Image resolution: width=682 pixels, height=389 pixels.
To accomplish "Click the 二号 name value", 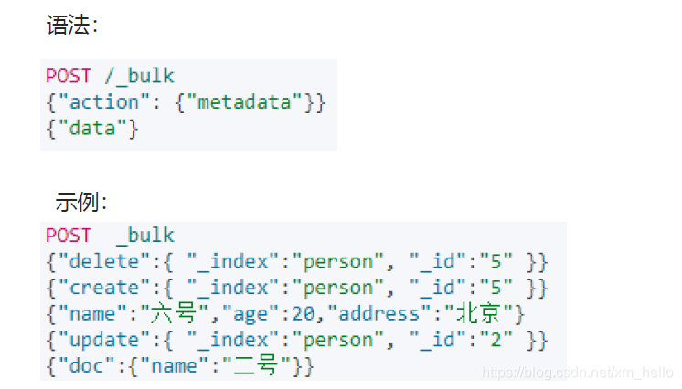I will [x=256, y=365].
